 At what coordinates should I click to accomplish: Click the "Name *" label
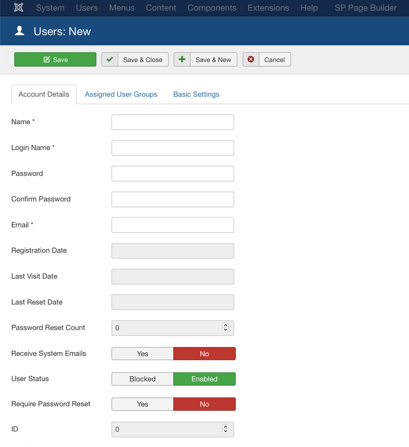23,122
